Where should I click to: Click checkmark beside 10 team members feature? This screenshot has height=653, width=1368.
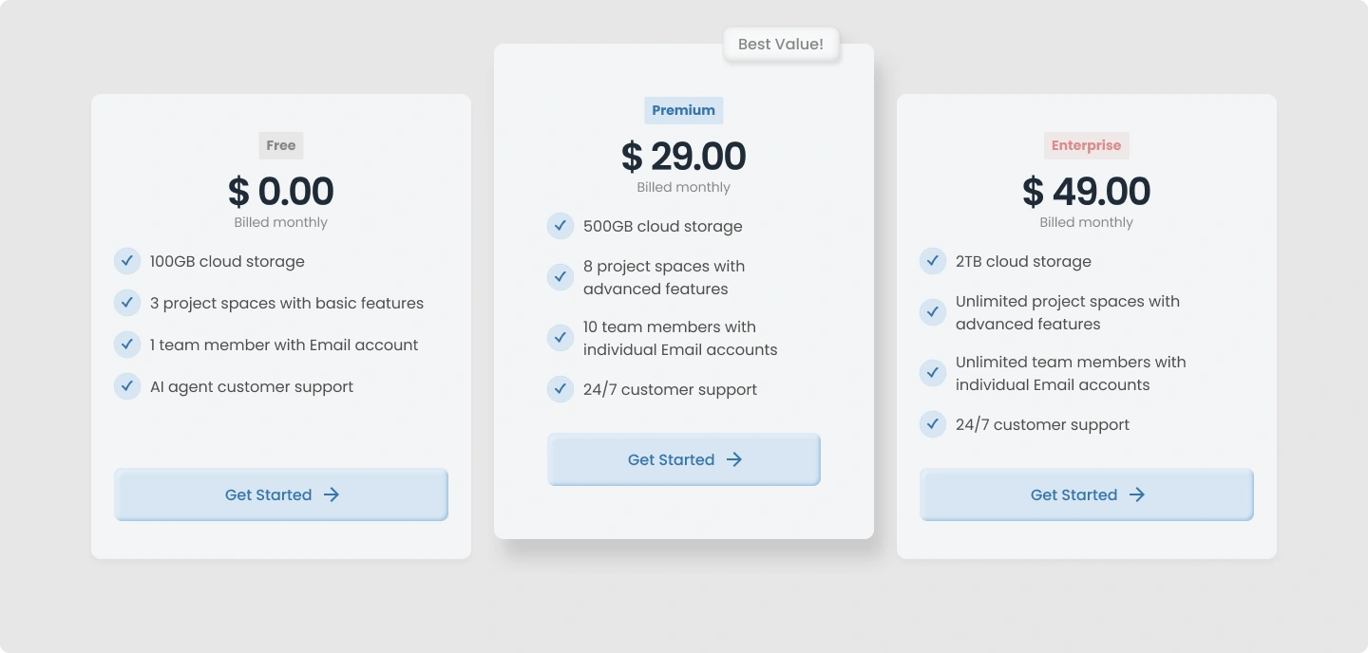click(560, 338)
